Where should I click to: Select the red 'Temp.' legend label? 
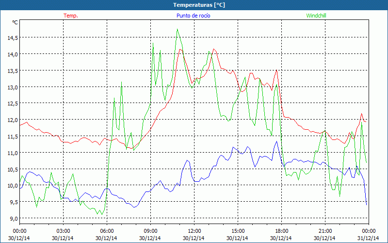point(71,16)
